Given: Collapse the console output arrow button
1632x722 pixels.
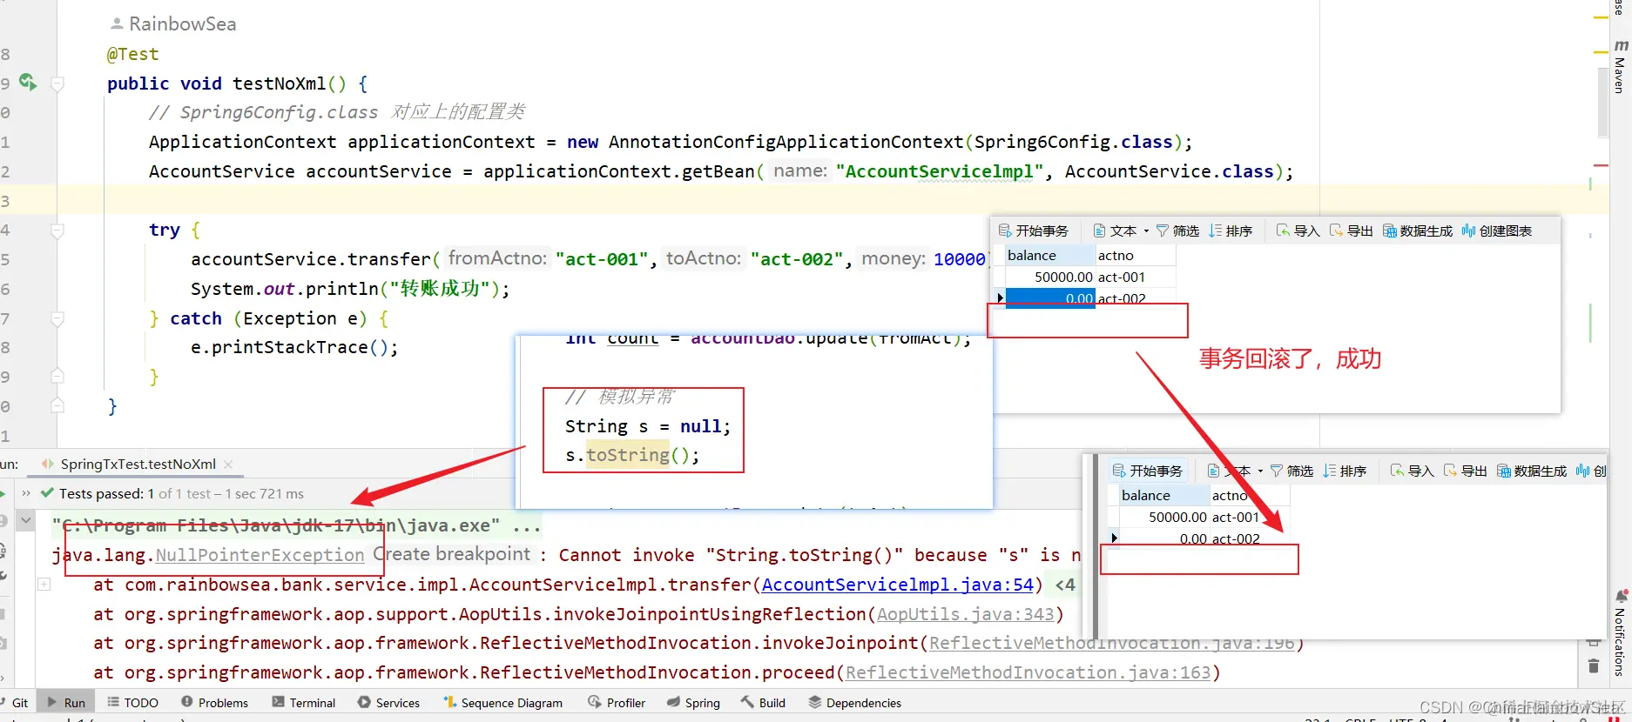Looking at the screenshot, I should click(x=26, y=521).
